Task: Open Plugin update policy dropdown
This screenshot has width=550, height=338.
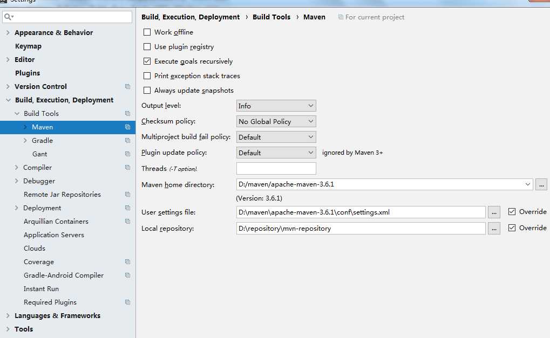Action: click(x=276, y=153)
